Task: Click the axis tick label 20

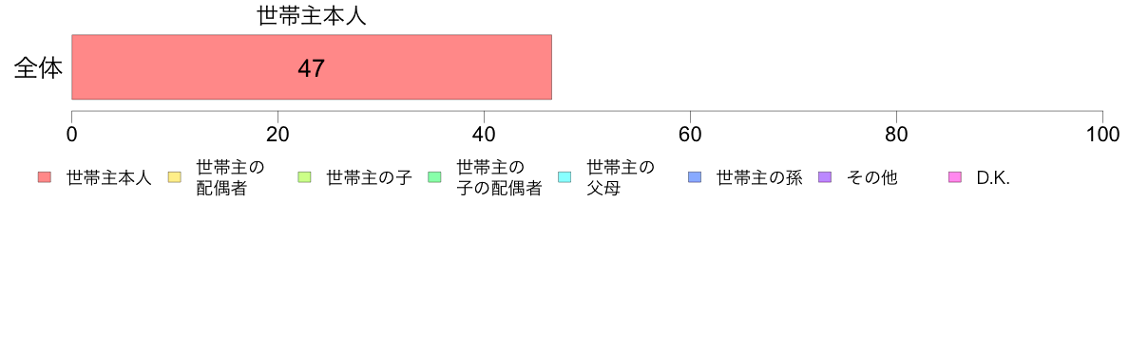Action: point(277,135)
